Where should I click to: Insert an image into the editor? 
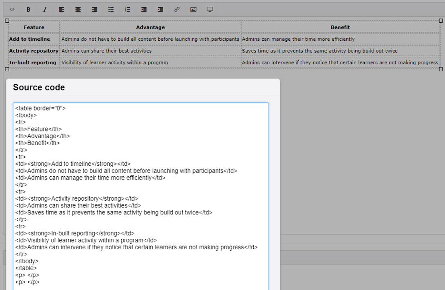coord(193,9)
